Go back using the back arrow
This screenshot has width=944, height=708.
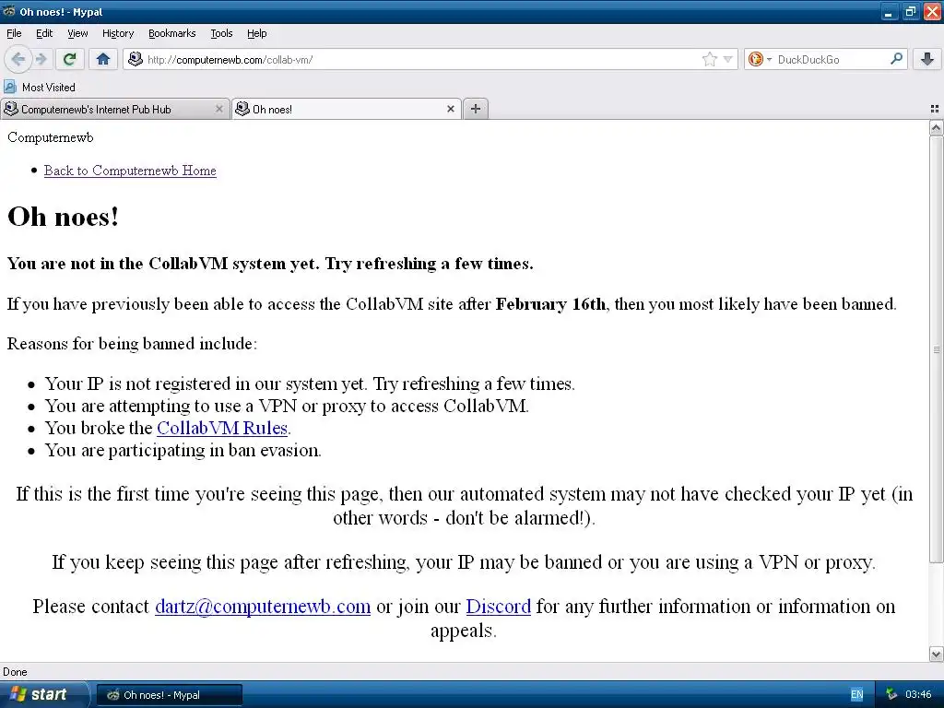[x=18, y=59]
